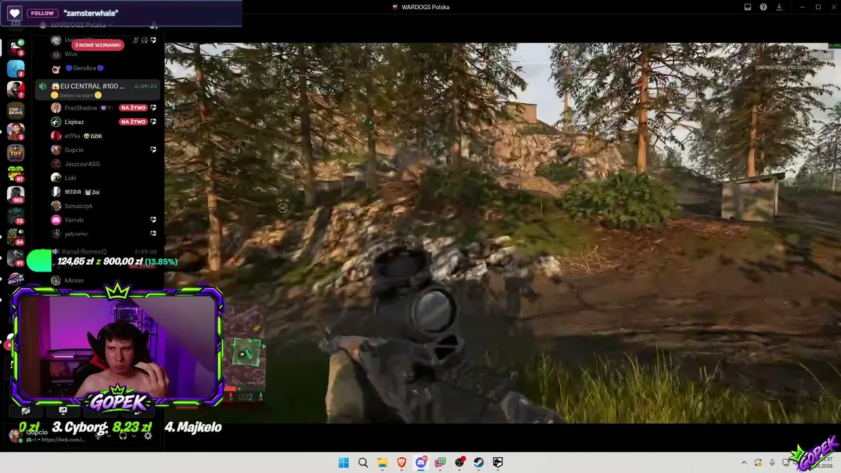Toggle Discord headphone deafen

123,436
